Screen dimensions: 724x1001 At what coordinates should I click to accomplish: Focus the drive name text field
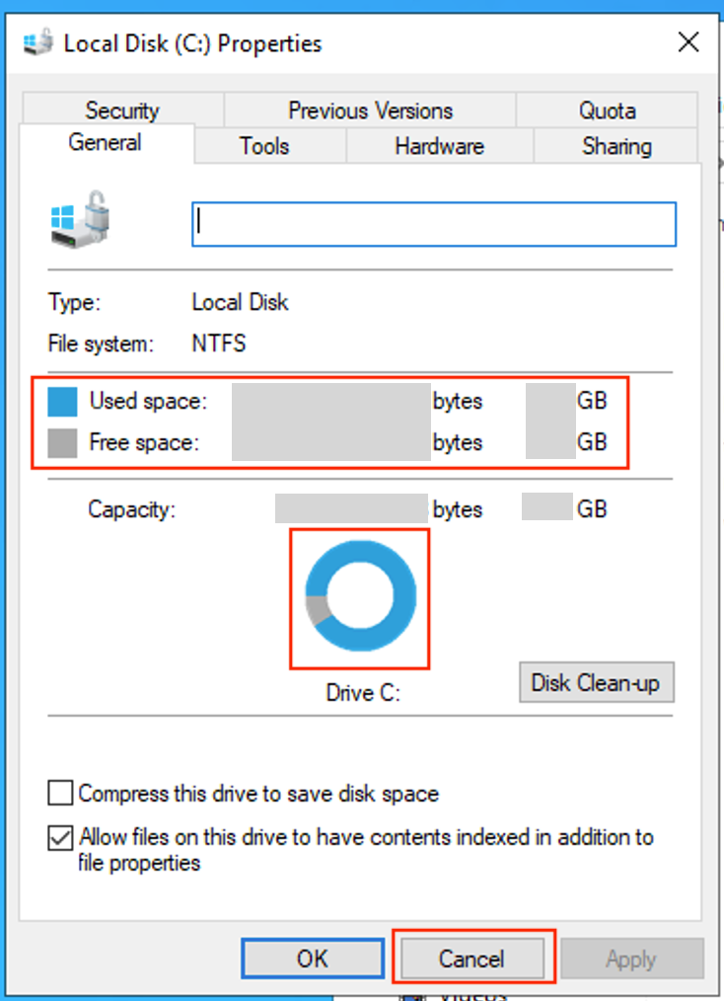pyautogui.click(x=434, y=224)
